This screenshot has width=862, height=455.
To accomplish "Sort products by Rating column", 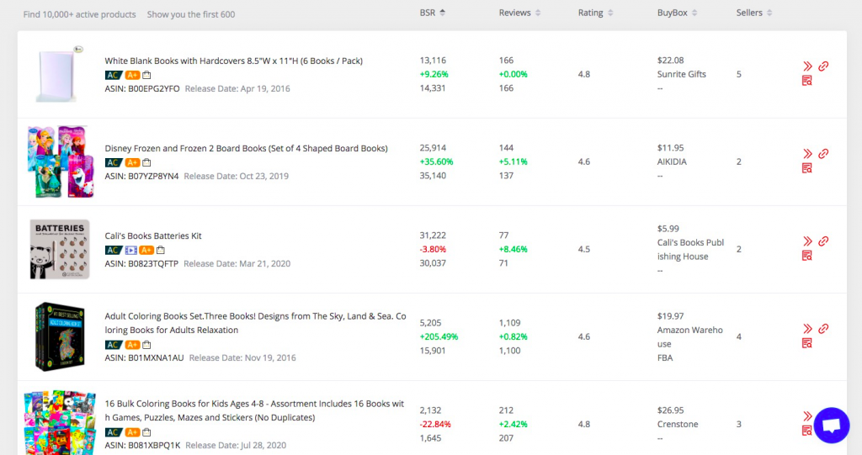I will tap(595, 13).
